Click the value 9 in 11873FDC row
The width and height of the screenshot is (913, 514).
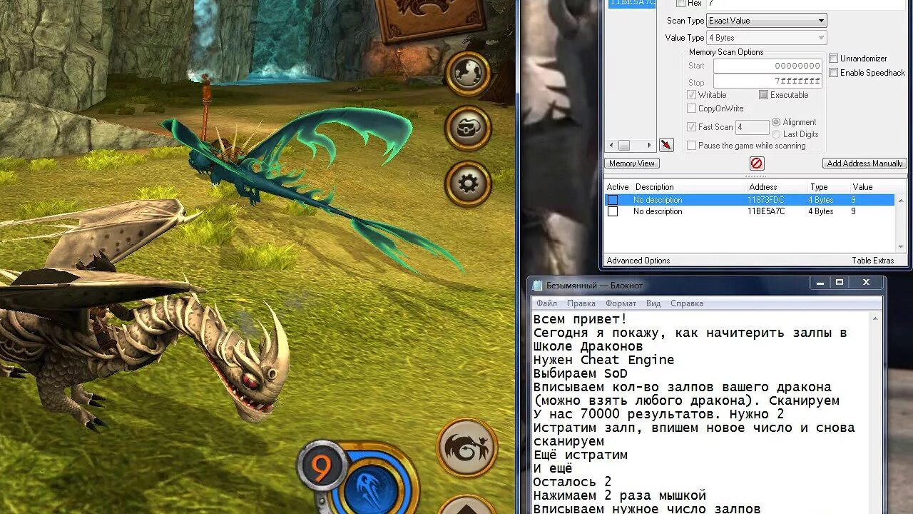click(x=853, y=200)
